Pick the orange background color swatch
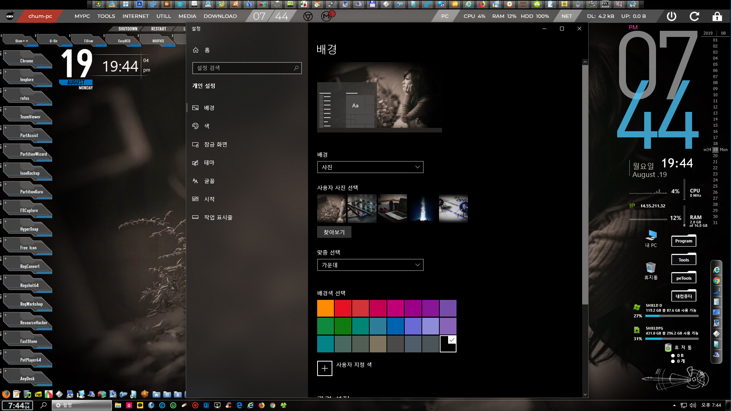Viewport: 731px width, 411px height. click(x=326, y=308)
